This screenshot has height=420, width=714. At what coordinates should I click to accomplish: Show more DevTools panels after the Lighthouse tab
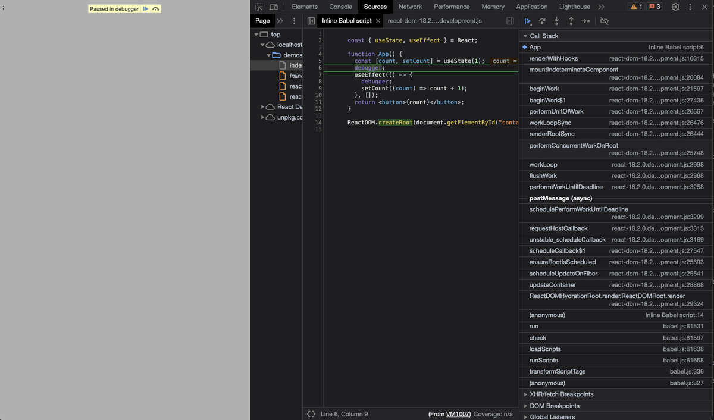pos(601,7)
